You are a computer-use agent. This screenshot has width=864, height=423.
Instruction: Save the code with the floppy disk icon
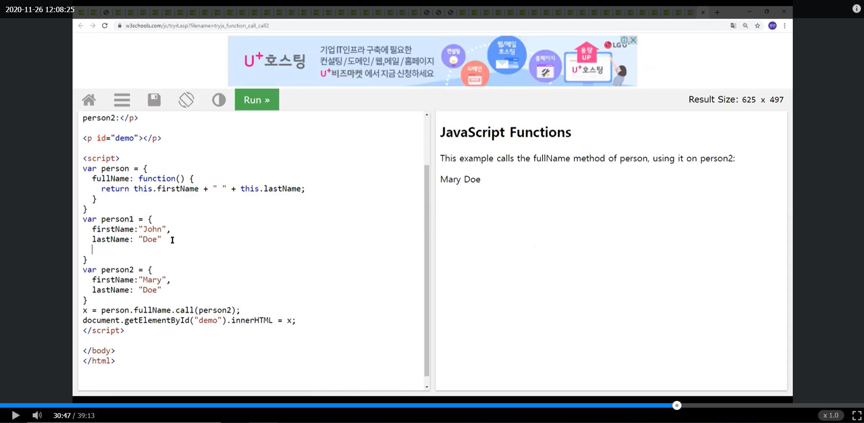tap(154, 100)
